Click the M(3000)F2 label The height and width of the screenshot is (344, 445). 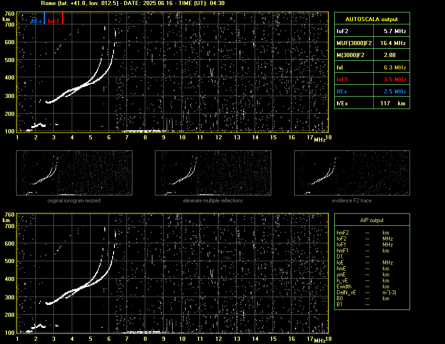tap(350, 55)
